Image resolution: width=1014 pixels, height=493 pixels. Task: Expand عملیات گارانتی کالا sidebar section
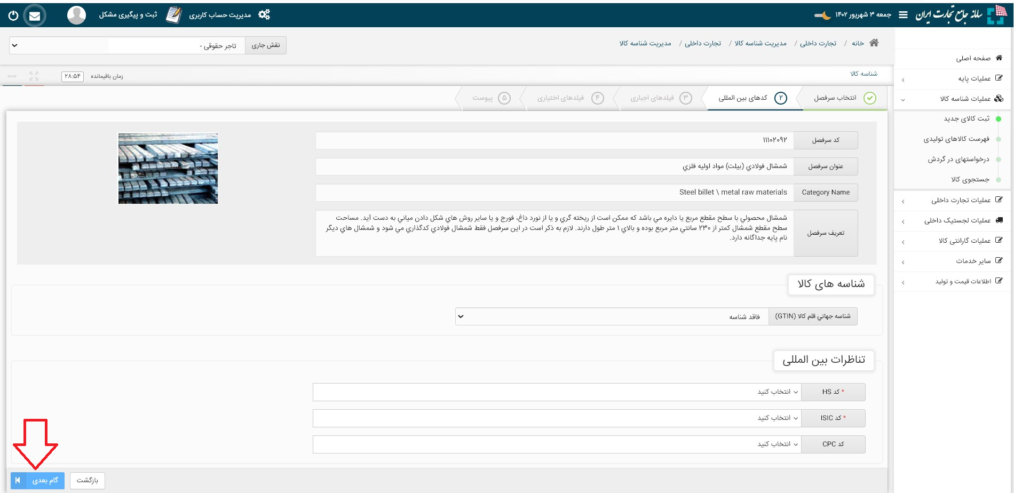point(954,241)
